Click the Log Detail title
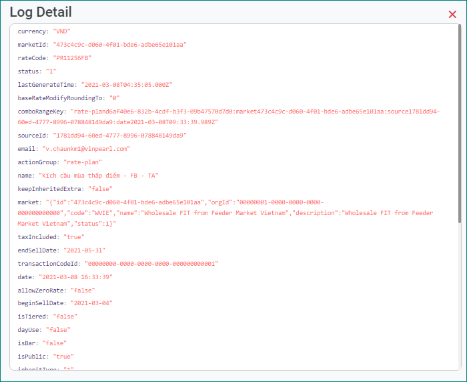 (x=41, y=12)
